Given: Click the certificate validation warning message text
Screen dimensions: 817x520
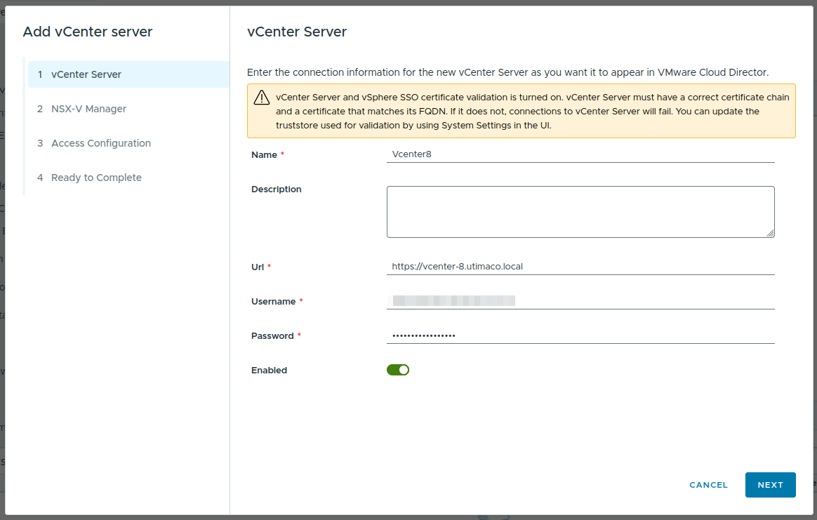Looking at the screenshot, I should tap(532, 111).
